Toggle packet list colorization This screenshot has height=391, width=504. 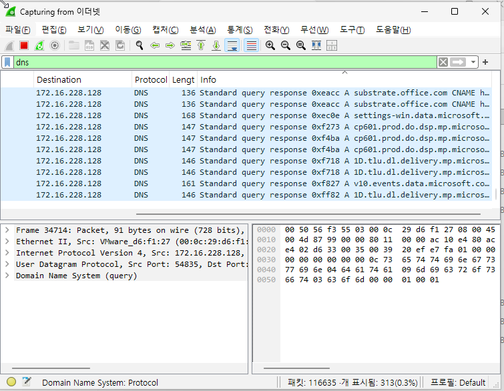[x=251, y=45]
